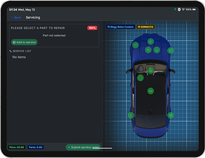This screenshot has width=205, height=158.
Task: Click the Servicing page title
Action: (x=33, y=17)
